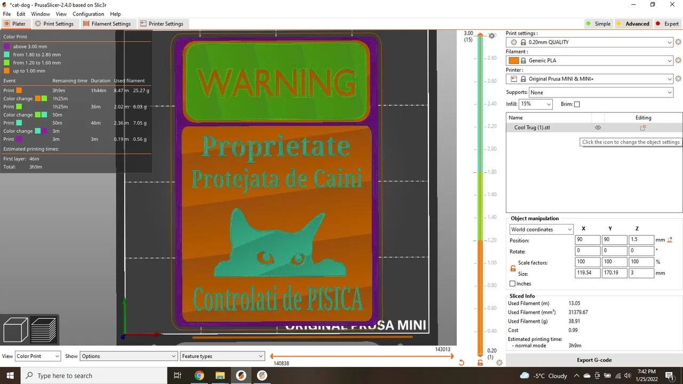The height and width of the screenshot is (384, 683).
Task: Open the Supports dropdown
Action: coord(601,92)
